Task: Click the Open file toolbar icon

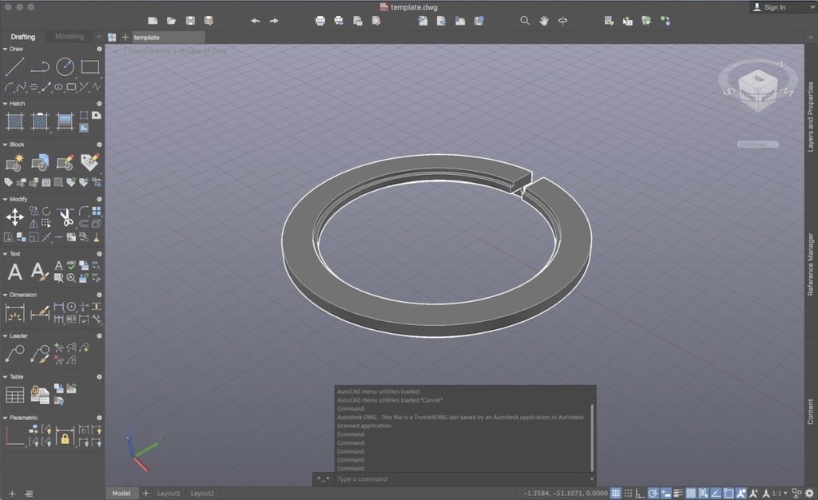Action: (x=171, y=21)
